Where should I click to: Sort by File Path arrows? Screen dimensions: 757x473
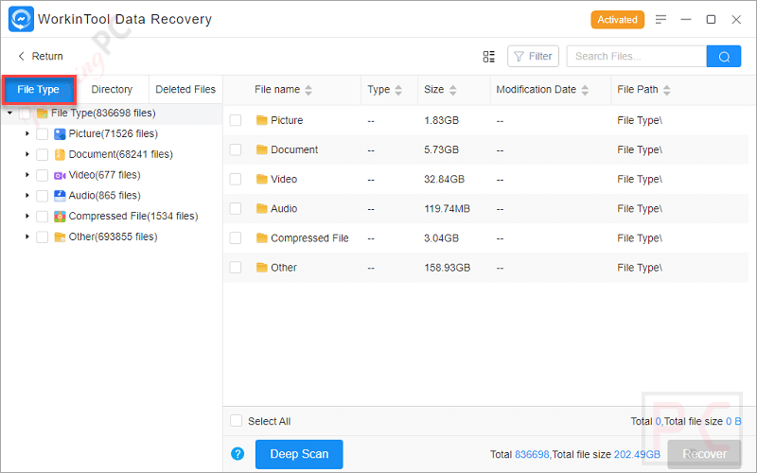point(667,90)
